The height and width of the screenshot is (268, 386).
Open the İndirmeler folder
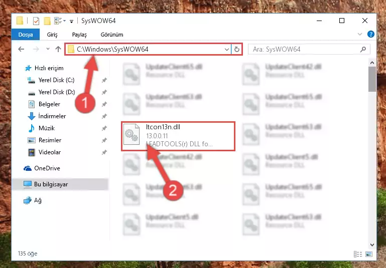click(x=52, y=116)
